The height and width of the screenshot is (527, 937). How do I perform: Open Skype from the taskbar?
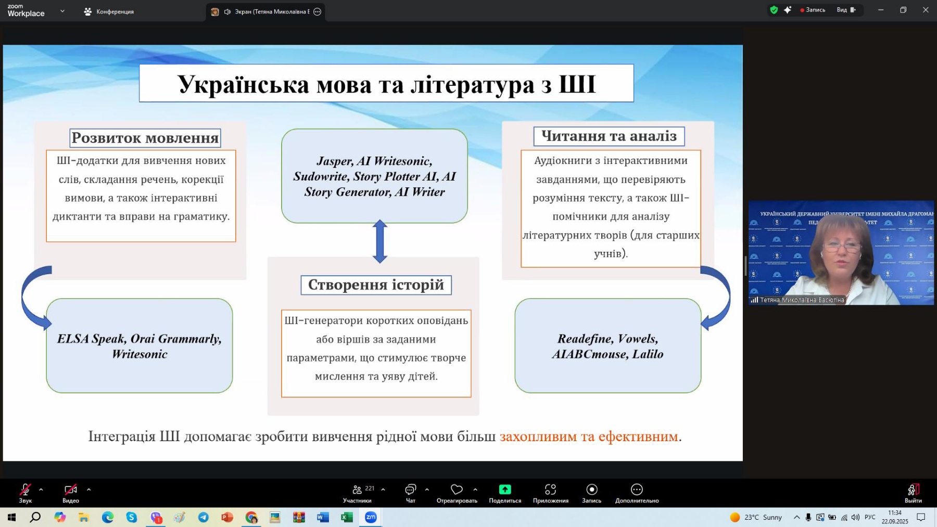click(131, 517)
